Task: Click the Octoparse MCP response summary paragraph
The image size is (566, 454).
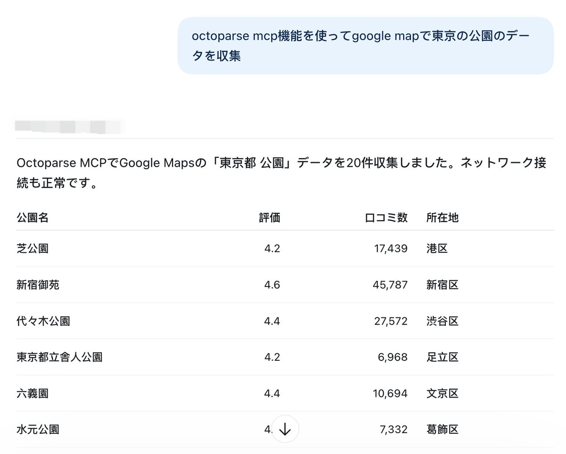Action: click(282, 173)
